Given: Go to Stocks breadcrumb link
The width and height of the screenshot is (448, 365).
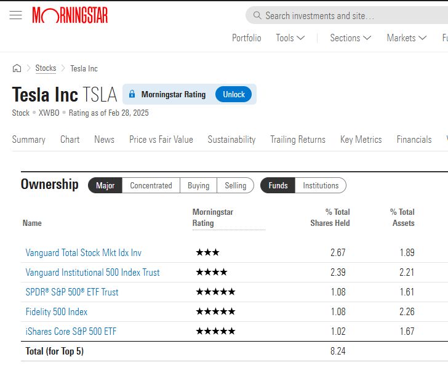Looking at the screenshot, I should point(46,68).
